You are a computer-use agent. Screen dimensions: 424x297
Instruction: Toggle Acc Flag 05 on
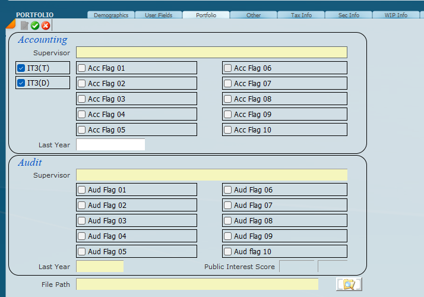pyautogui.click(x=82, y=130)
